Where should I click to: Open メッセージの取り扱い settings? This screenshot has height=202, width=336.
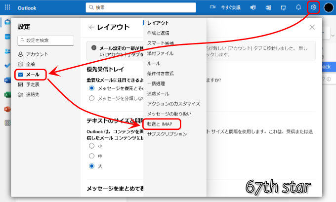pos(169,114)
